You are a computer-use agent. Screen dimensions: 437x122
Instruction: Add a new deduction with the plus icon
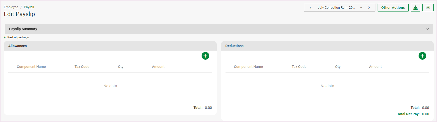[x=422, y=56]
